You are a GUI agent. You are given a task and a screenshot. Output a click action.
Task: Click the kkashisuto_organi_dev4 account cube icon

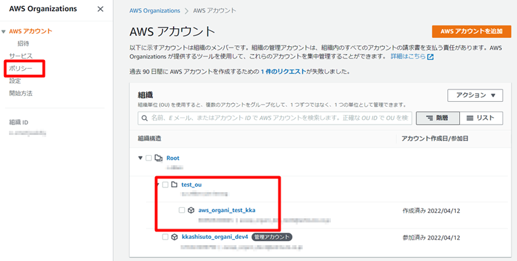(174, 237)
